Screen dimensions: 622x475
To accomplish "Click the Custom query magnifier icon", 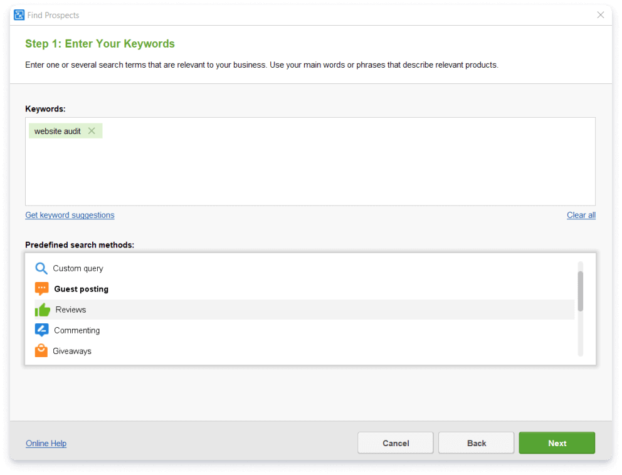I will pos(41,268).
